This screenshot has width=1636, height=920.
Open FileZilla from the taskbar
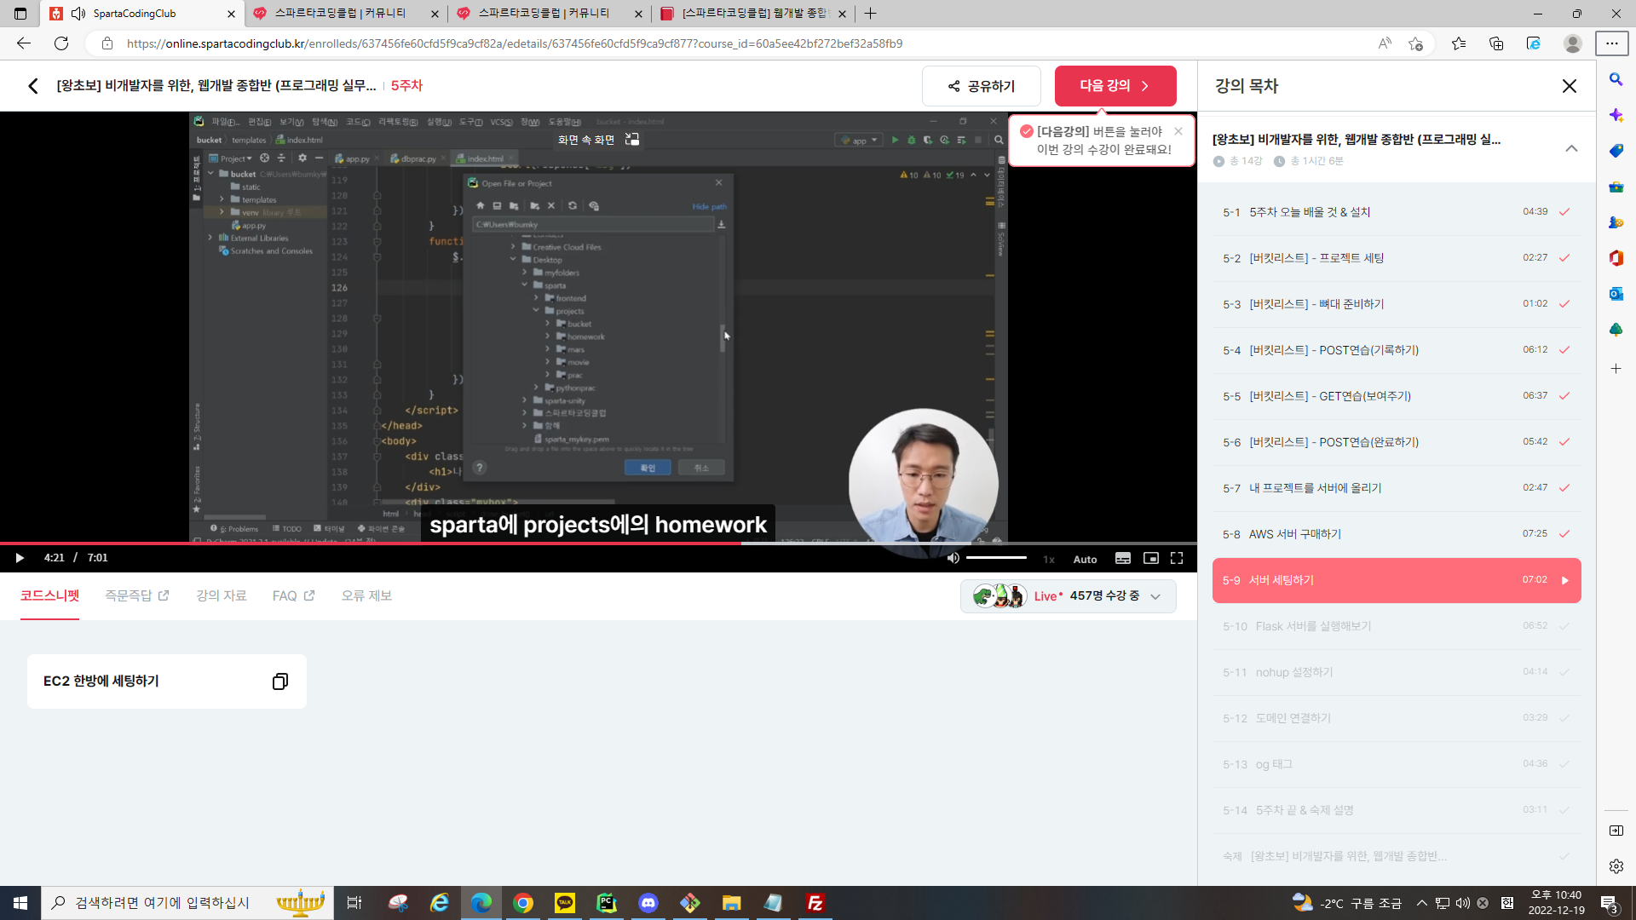pos(815,903)
